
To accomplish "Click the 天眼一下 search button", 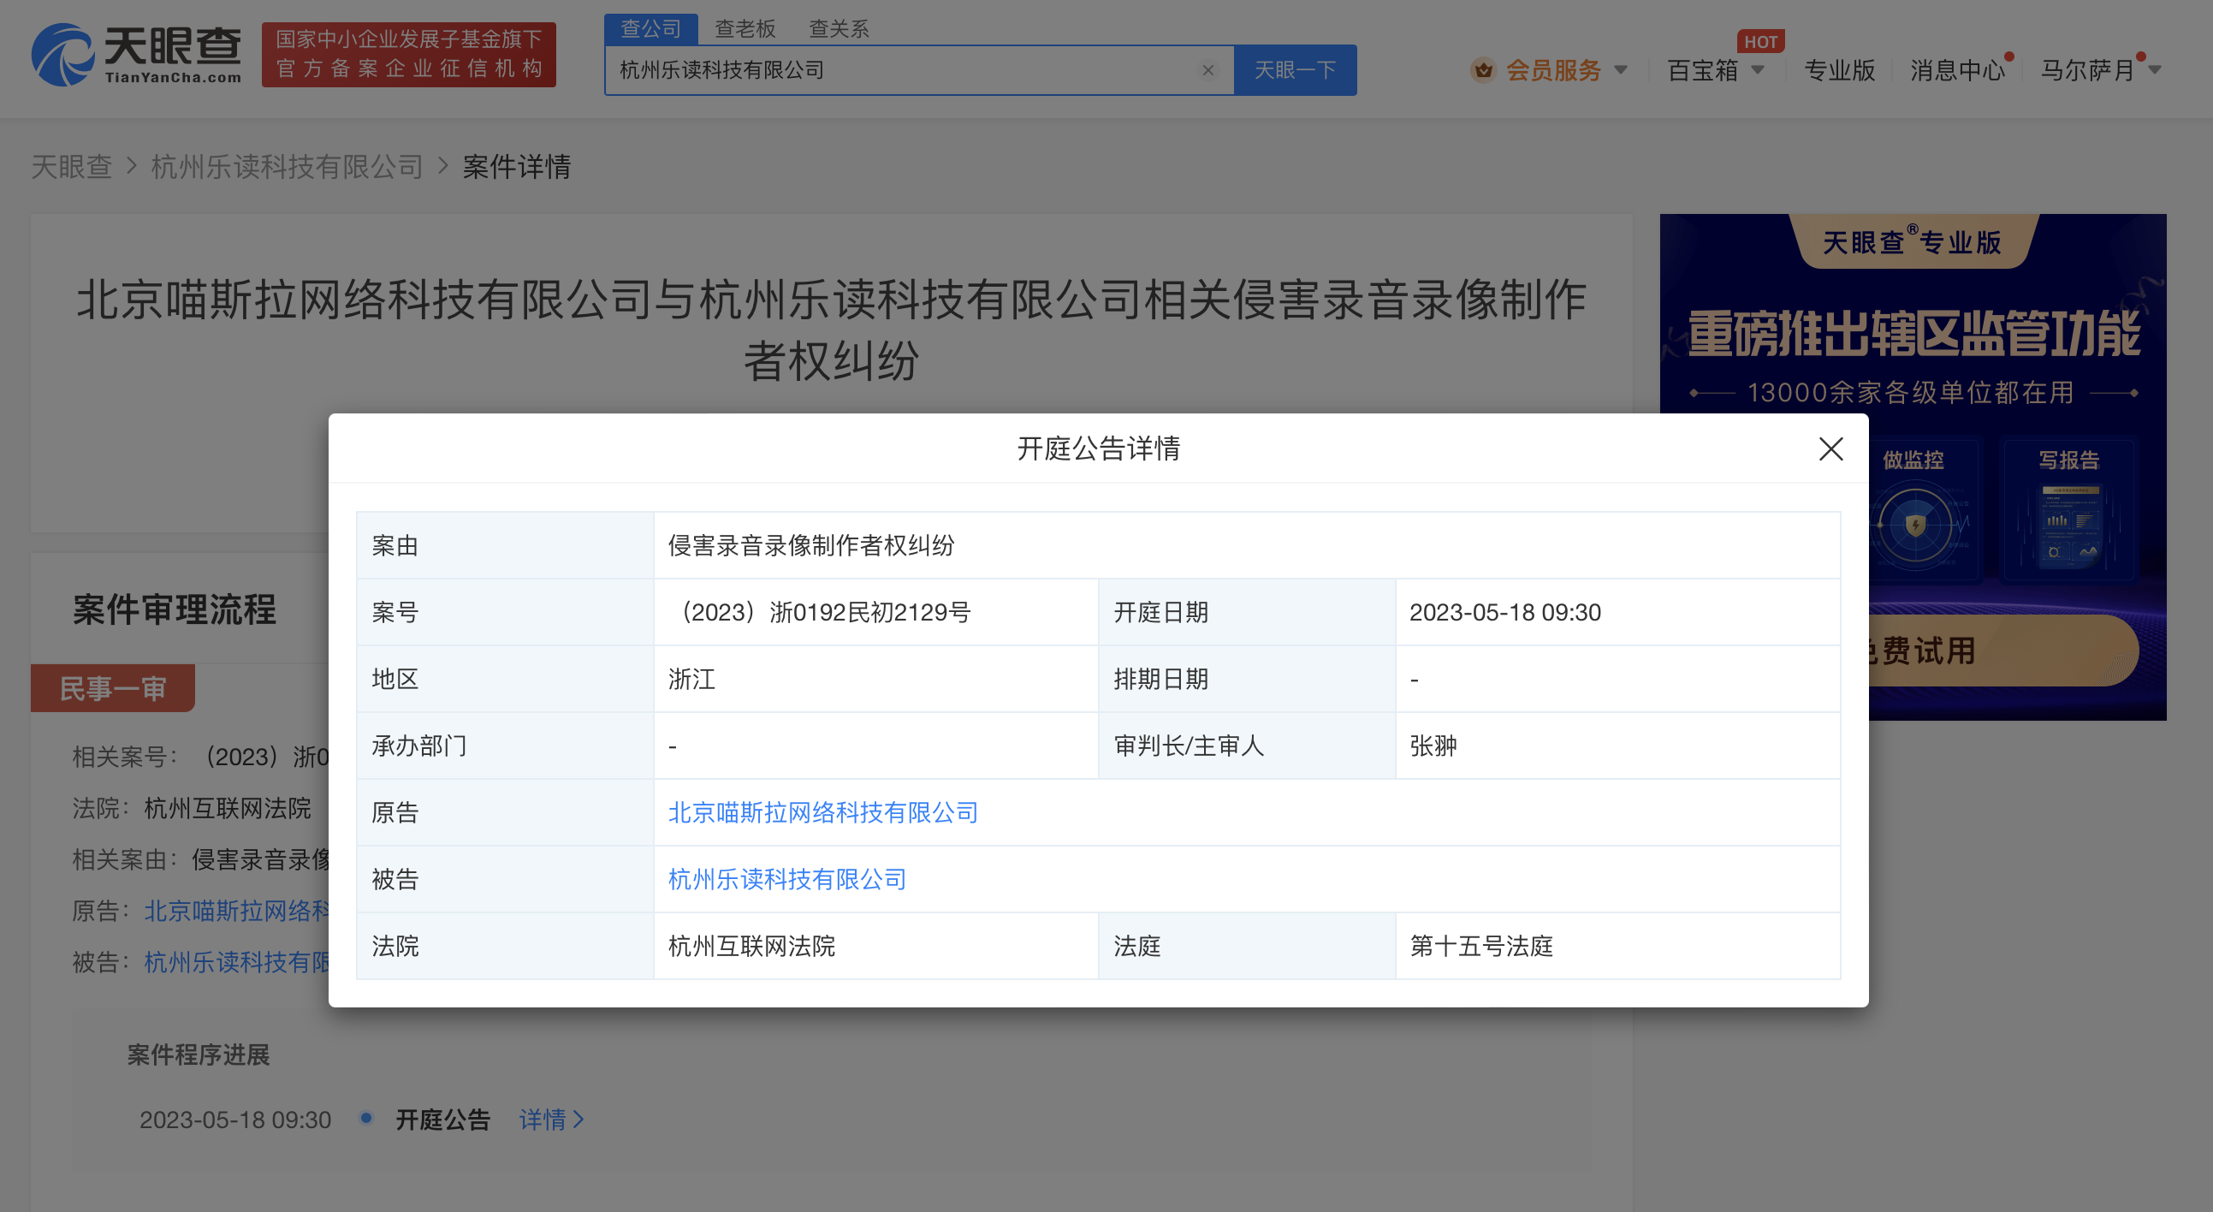I will tap(1295, 70).
